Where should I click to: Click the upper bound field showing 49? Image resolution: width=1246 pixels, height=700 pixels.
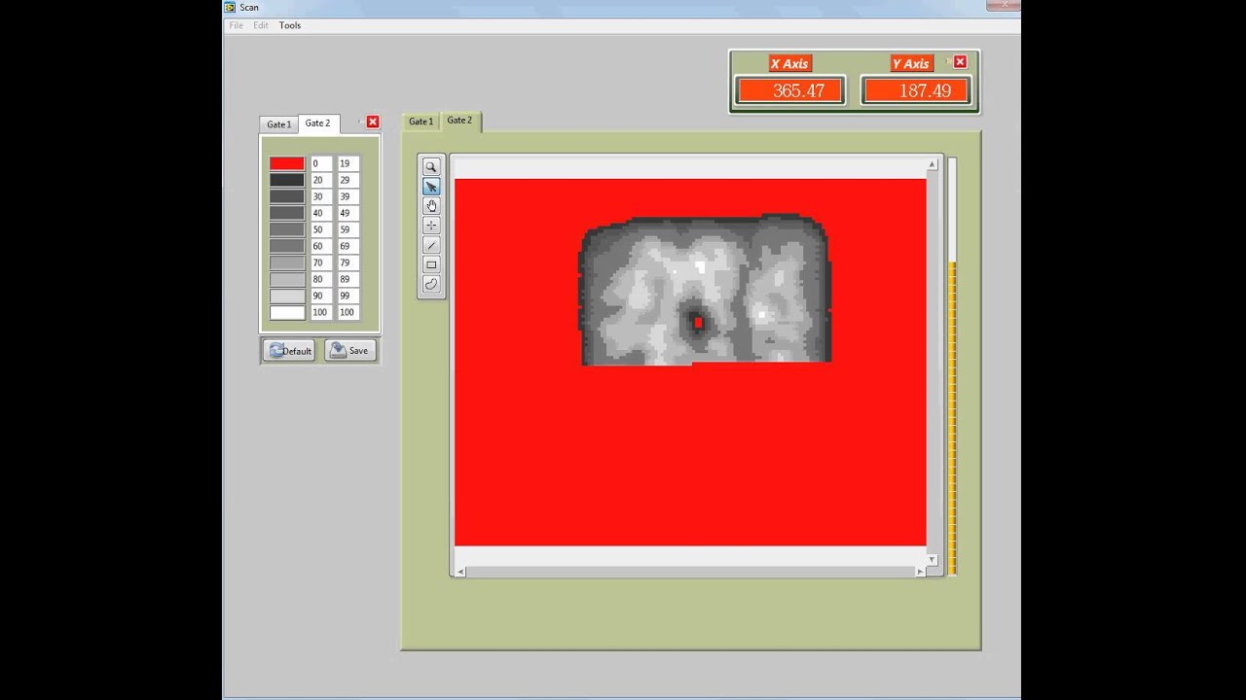coord(348,213)
